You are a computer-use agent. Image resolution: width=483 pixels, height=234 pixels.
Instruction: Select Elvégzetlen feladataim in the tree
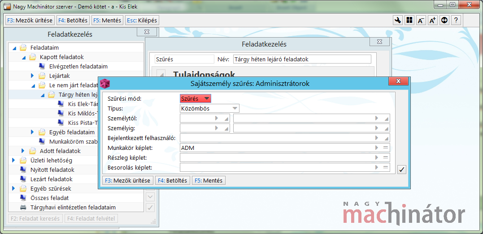pyautogui.click(x=78, y=66)
